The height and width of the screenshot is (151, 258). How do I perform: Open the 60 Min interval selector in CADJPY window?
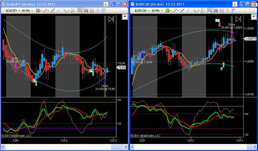[x=27, y=11]
